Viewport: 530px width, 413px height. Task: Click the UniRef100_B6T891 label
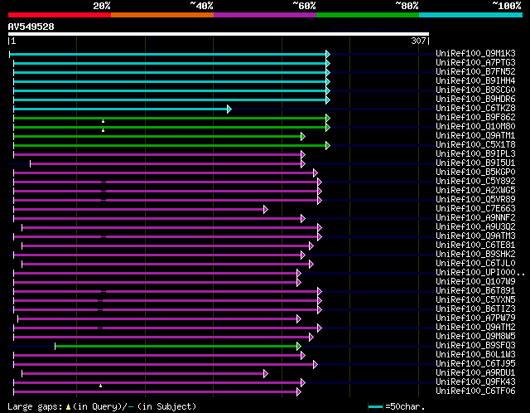475,291
